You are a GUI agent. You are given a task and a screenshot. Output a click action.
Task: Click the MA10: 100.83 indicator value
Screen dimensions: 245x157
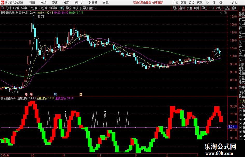[45, 13]
